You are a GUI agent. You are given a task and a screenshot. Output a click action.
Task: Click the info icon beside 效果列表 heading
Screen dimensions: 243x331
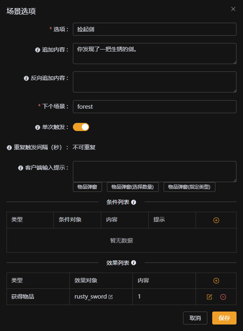[x=132, y=263]
